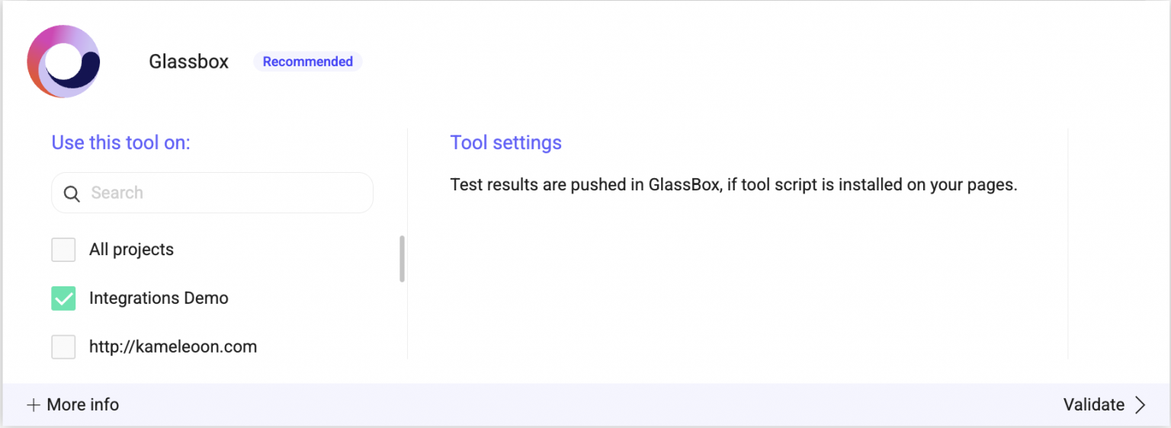Click the project list scrollbar
Viewport: 1171px width, 428px height.
coord(402,259)
